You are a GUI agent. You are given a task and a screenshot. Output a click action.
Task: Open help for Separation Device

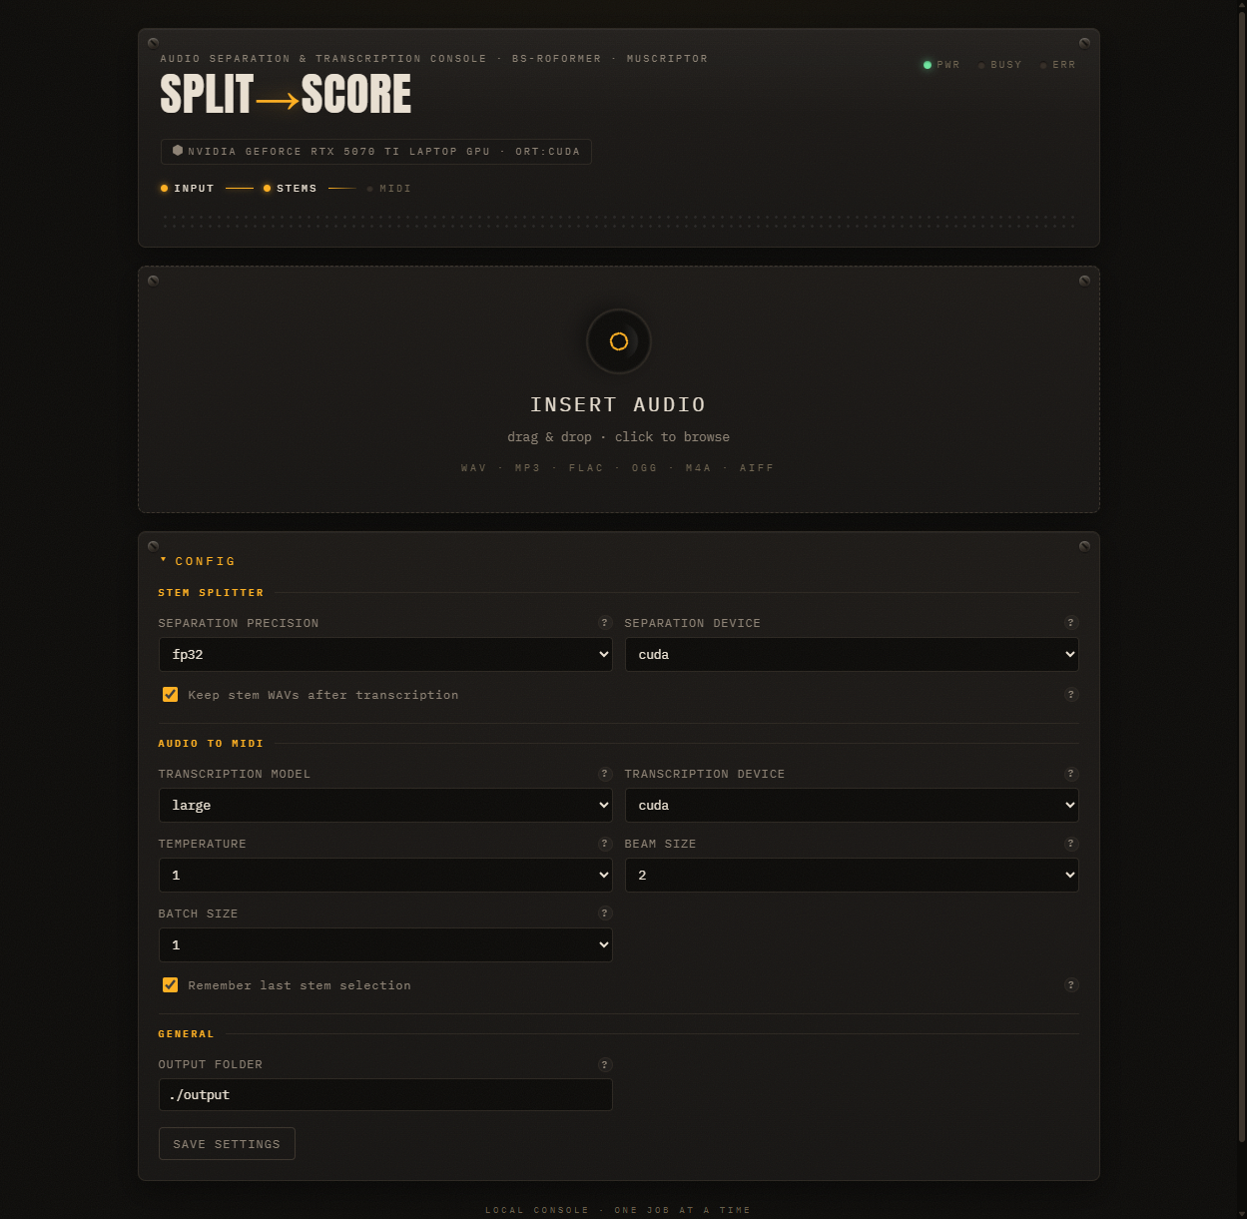pos(1071,623)
